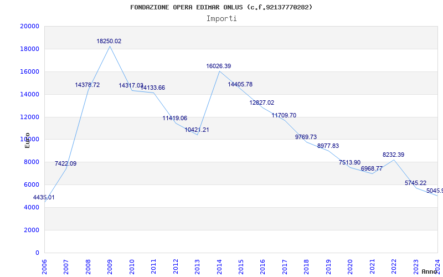Select the 6000 y-axis tick label
443x277 pixels.
(x=32, y=184)
